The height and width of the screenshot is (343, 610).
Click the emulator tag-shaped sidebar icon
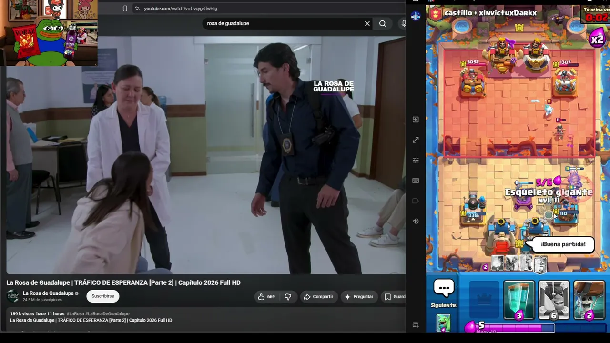point(416,201)
